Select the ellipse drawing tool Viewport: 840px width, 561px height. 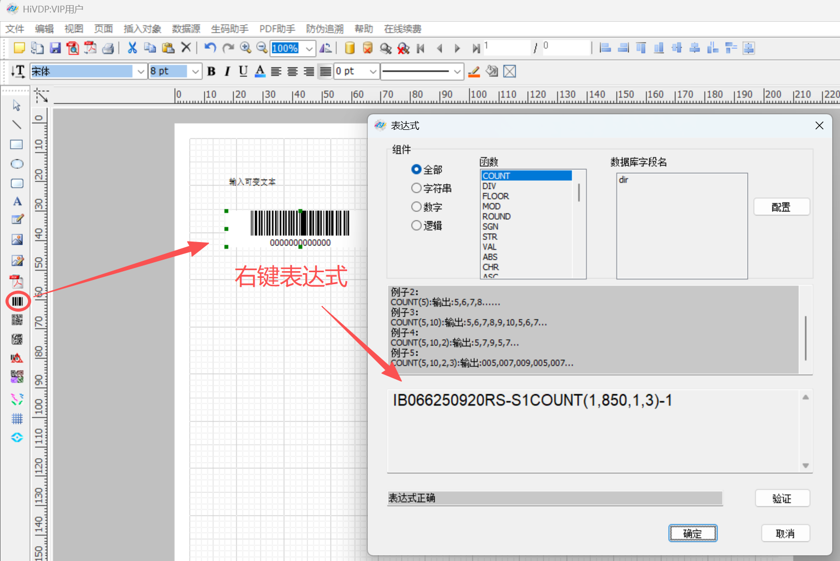(17, 164)
